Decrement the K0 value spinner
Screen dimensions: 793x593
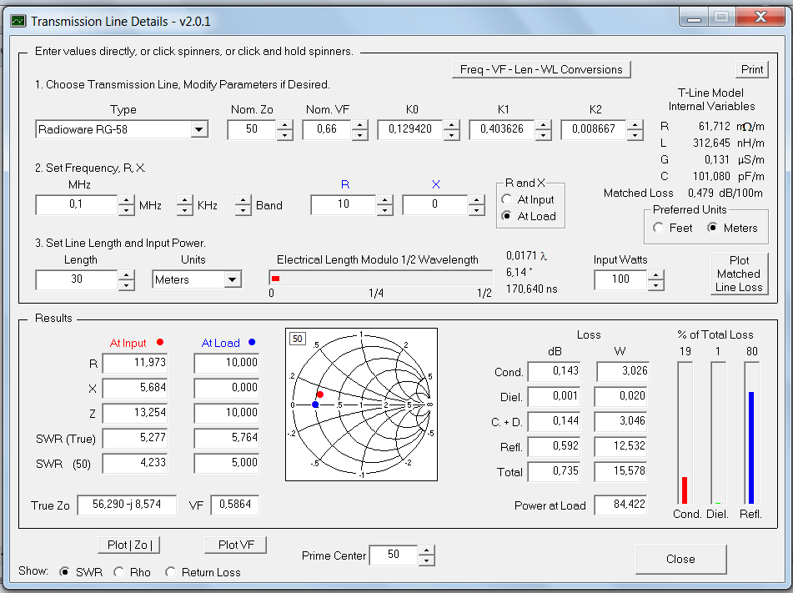452,135
